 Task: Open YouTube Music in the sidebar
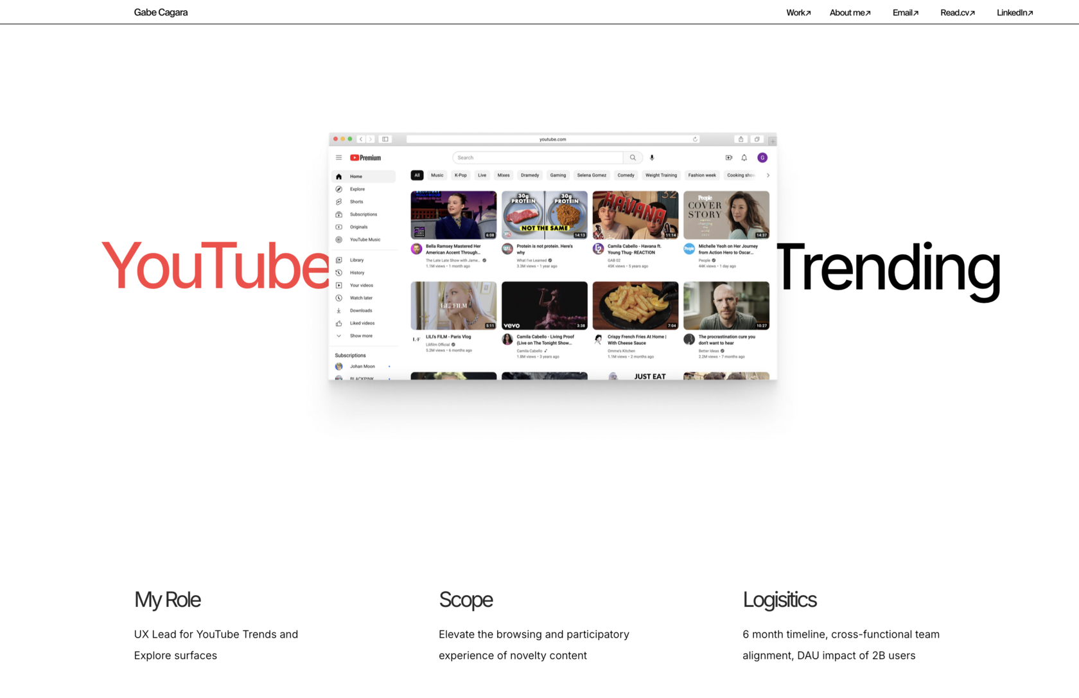coord(364,240)
